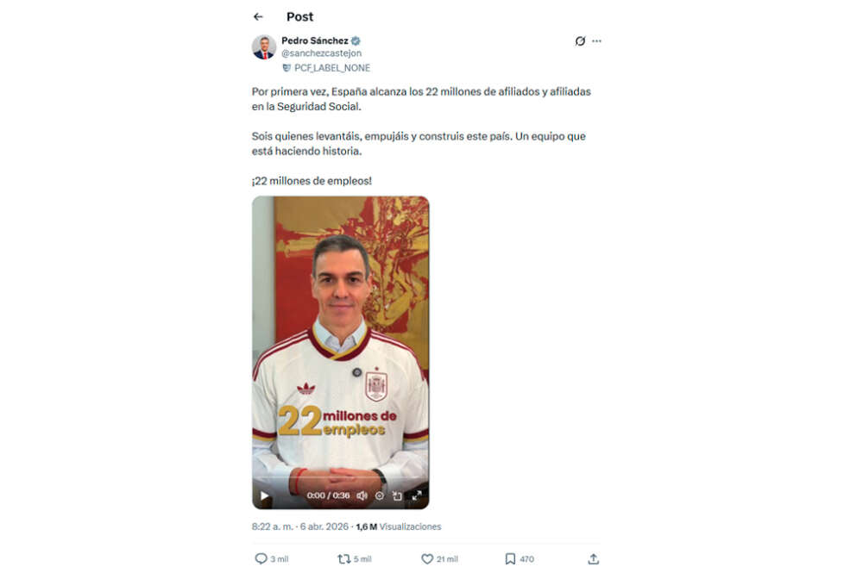Open the video picture-in-picture icon
This screenshot has width=863, height=573.
pyautogui.click(x=397, y=495)
